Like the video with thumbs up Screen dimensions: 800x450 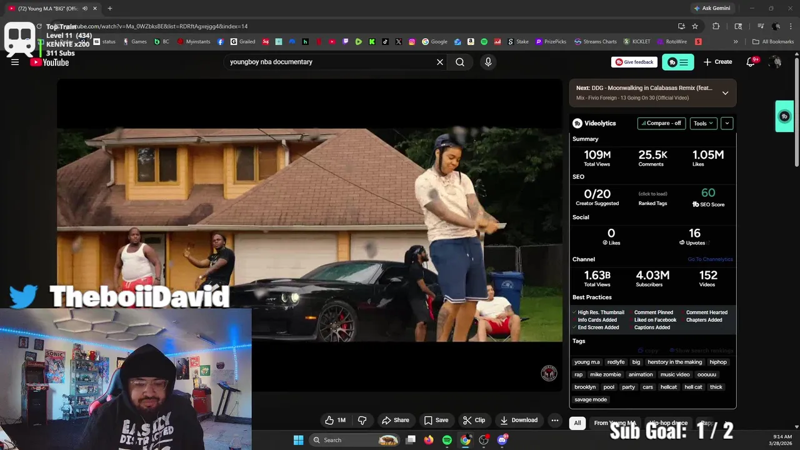click(x=335, y=420)
